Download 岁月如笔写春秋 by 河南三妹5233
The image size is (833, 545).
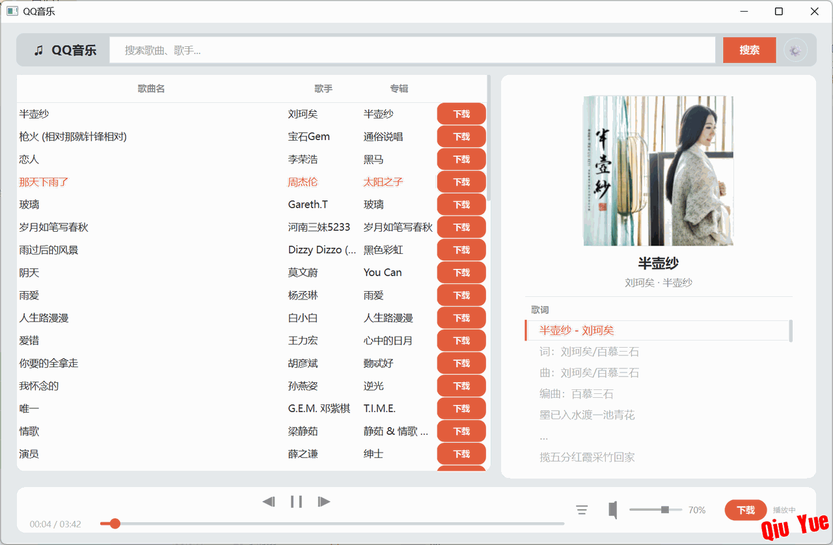[461, 227]
